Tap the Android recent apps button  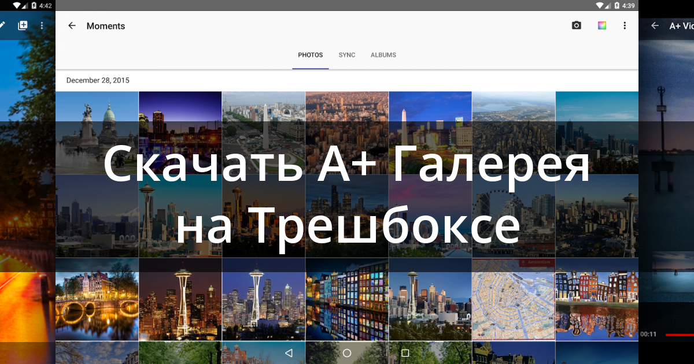tap(405, 352)
